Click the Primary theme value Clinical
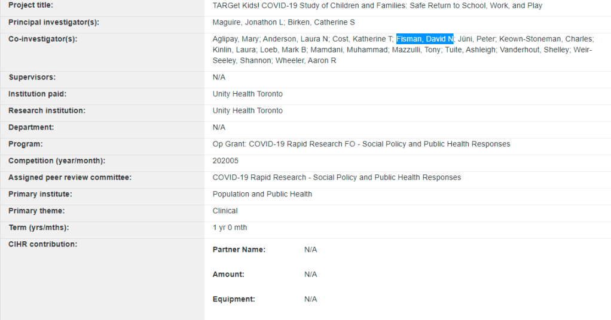 click(x=225, y=211)
